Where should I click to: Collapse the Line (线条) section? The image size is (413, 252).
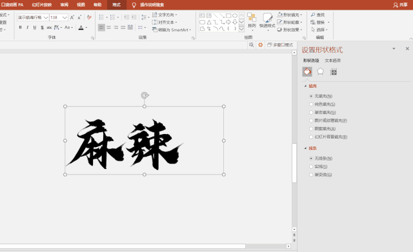pyautogui.click(x=305, y=148)
